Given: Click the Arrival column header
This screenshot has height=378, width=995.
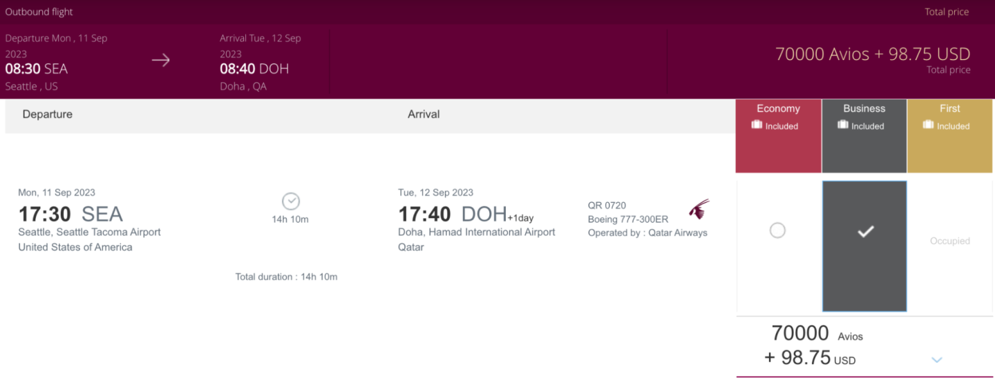Looking at the screenshot, I should [424, 115].
